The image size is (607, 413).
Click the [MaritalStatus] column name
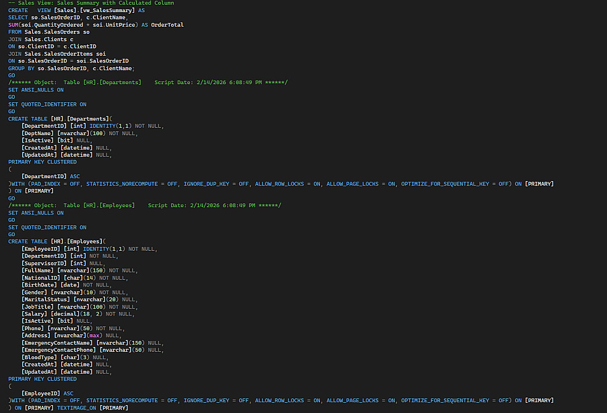tap(46, 300)
